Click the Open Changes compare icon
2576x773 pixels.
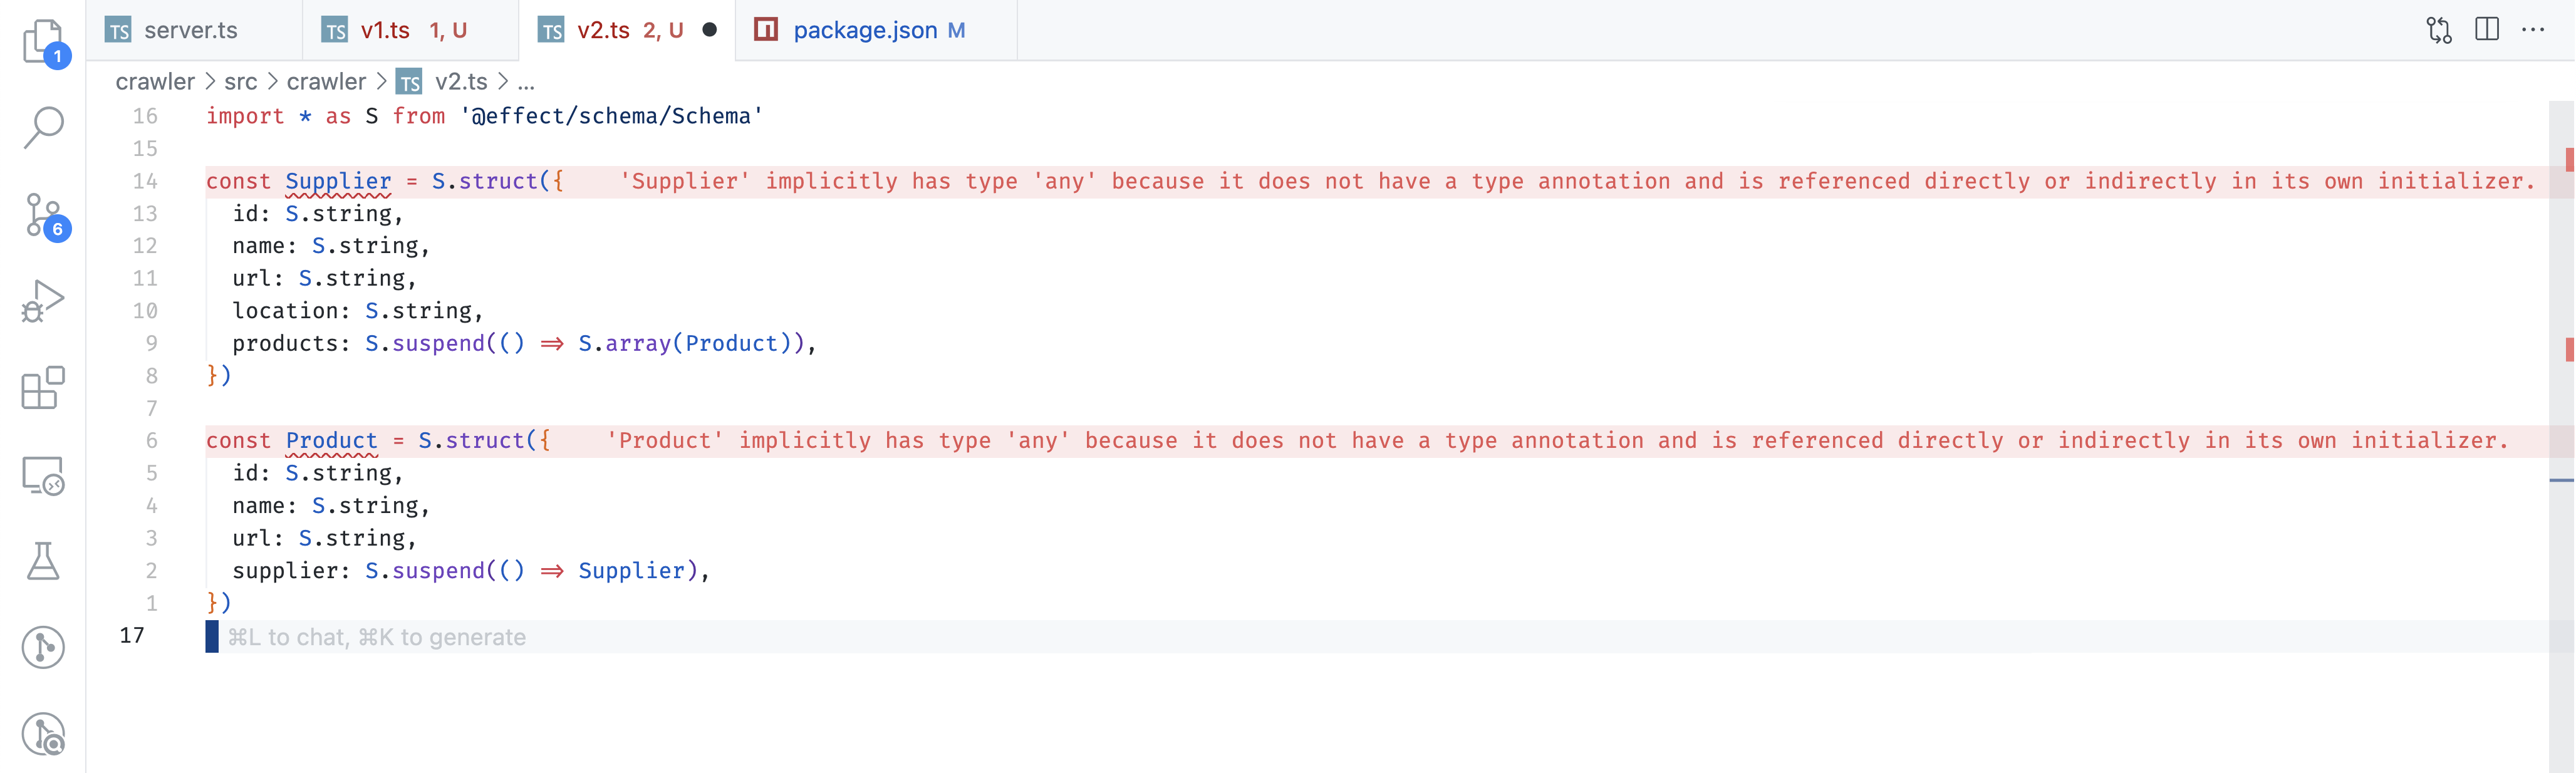click(x=2438, y=30)
